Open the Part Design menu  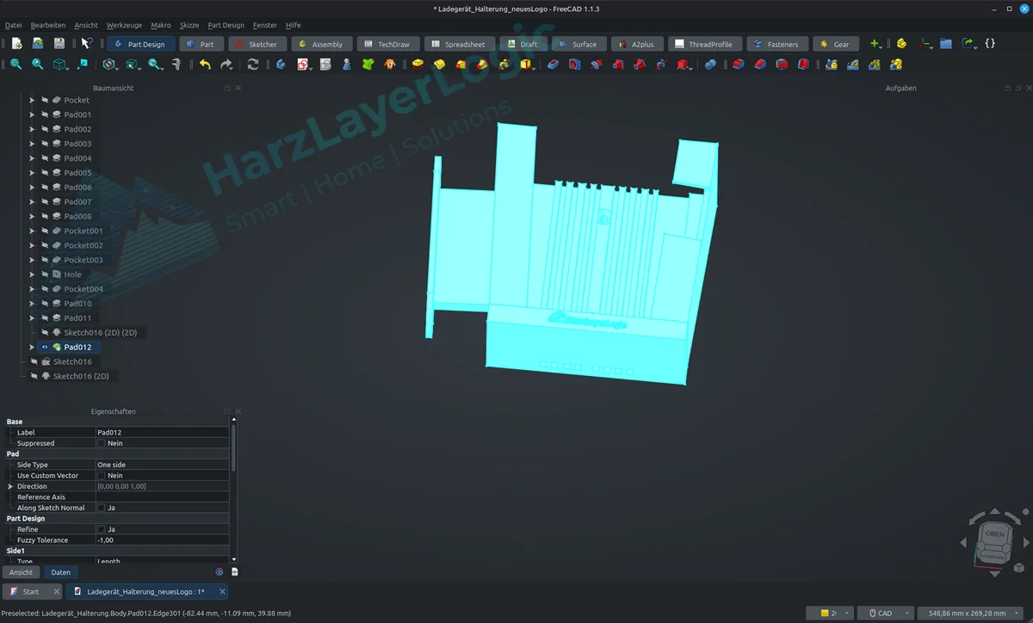point(226,25)
